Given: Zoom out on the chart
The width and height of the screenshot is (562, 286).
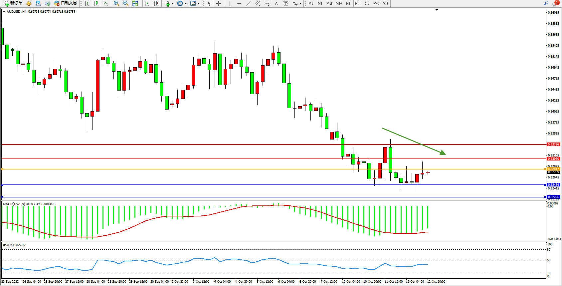Looking at the screenshot, I should click(125, 3).
